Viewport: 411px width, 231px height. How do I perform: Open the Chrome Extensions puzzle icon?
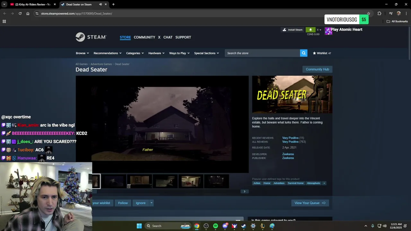pyautogui.click(x=379, y=13)
